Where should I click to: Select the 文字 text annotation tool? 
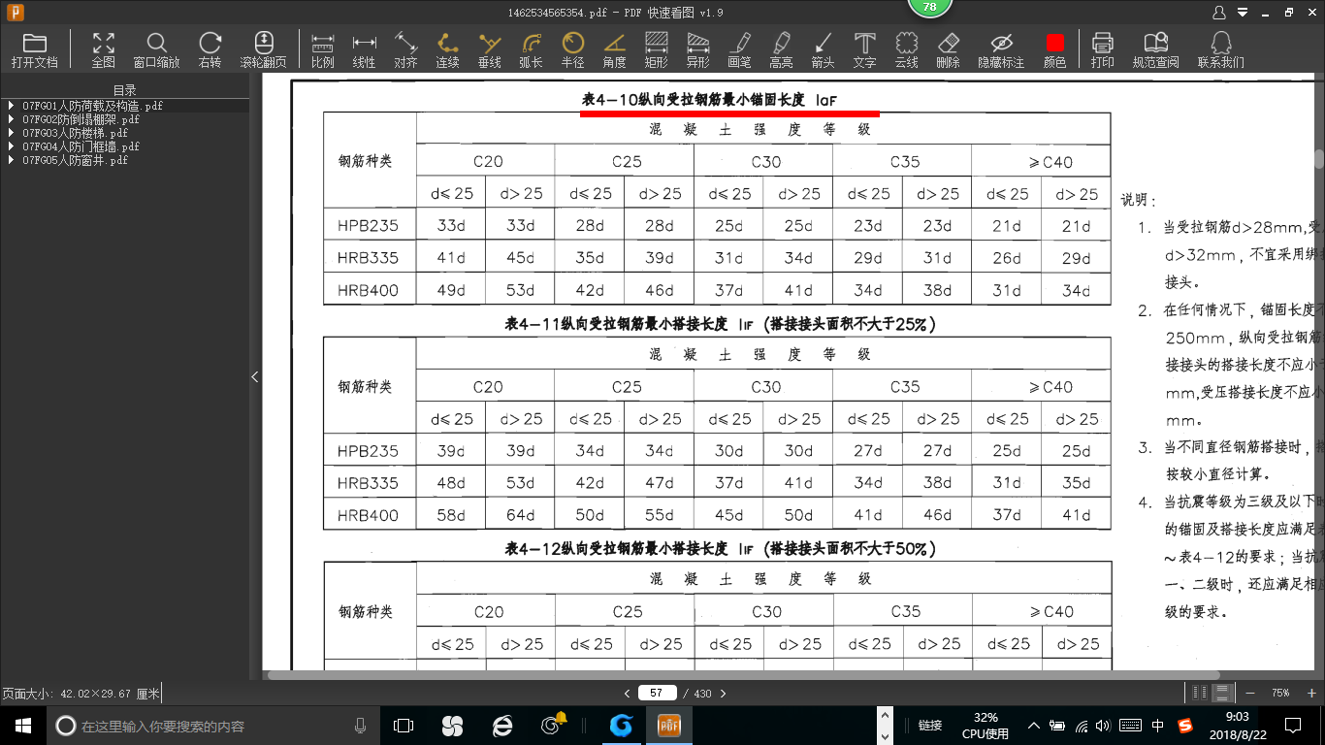pos(864,49)
